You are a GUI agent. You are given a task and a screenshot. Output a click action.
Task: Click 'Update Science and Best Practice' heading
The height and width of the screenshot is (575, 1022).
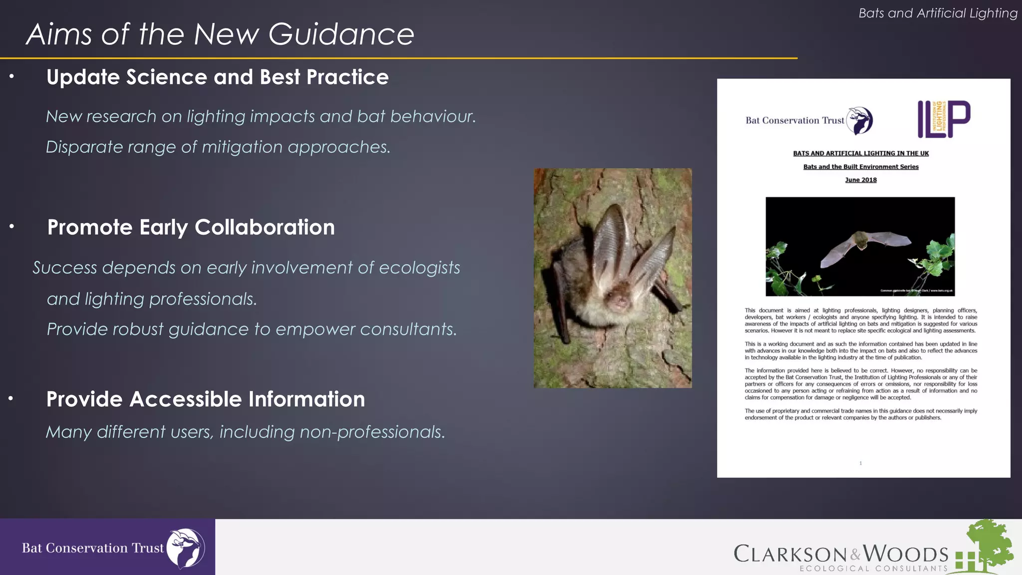[217, 77]
